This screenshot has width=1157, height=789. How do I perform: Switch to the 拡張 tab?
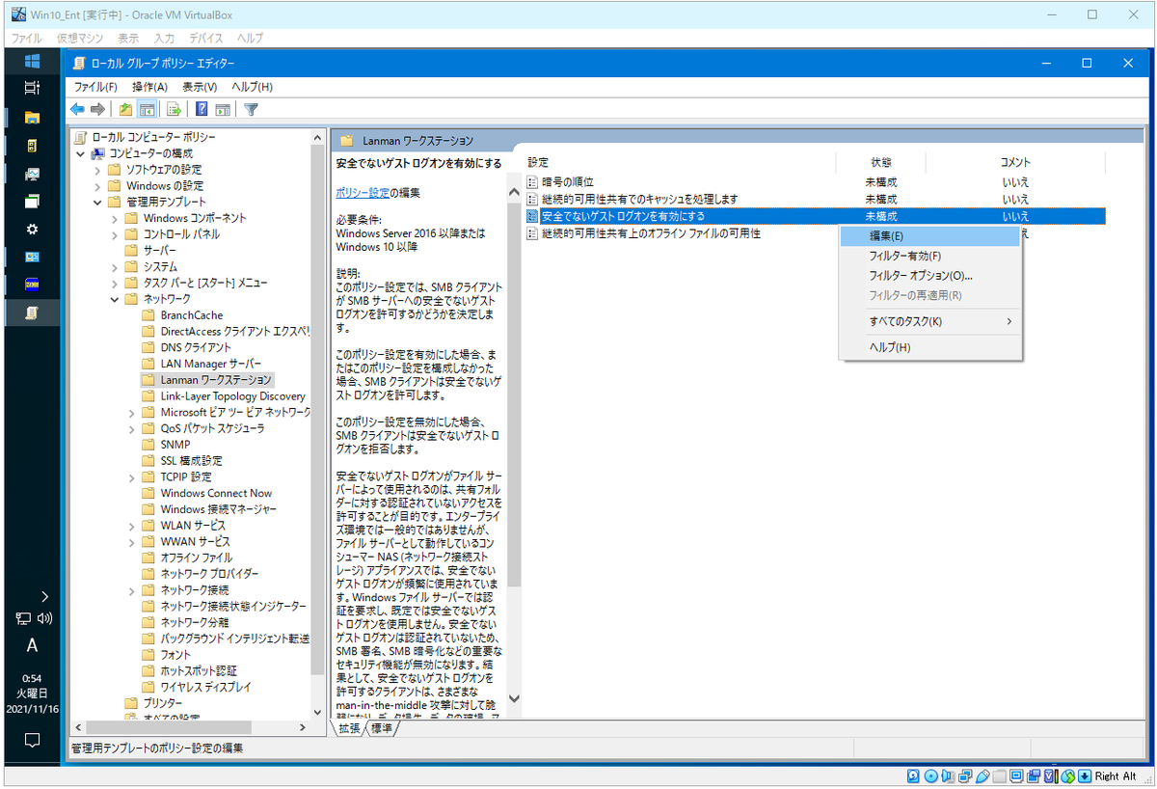tap(350, 728)
